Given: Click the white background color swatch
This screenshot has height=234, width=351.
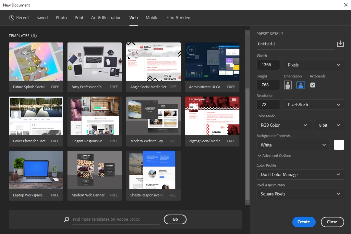Looking at the screenshot, I should click(339, 145).
